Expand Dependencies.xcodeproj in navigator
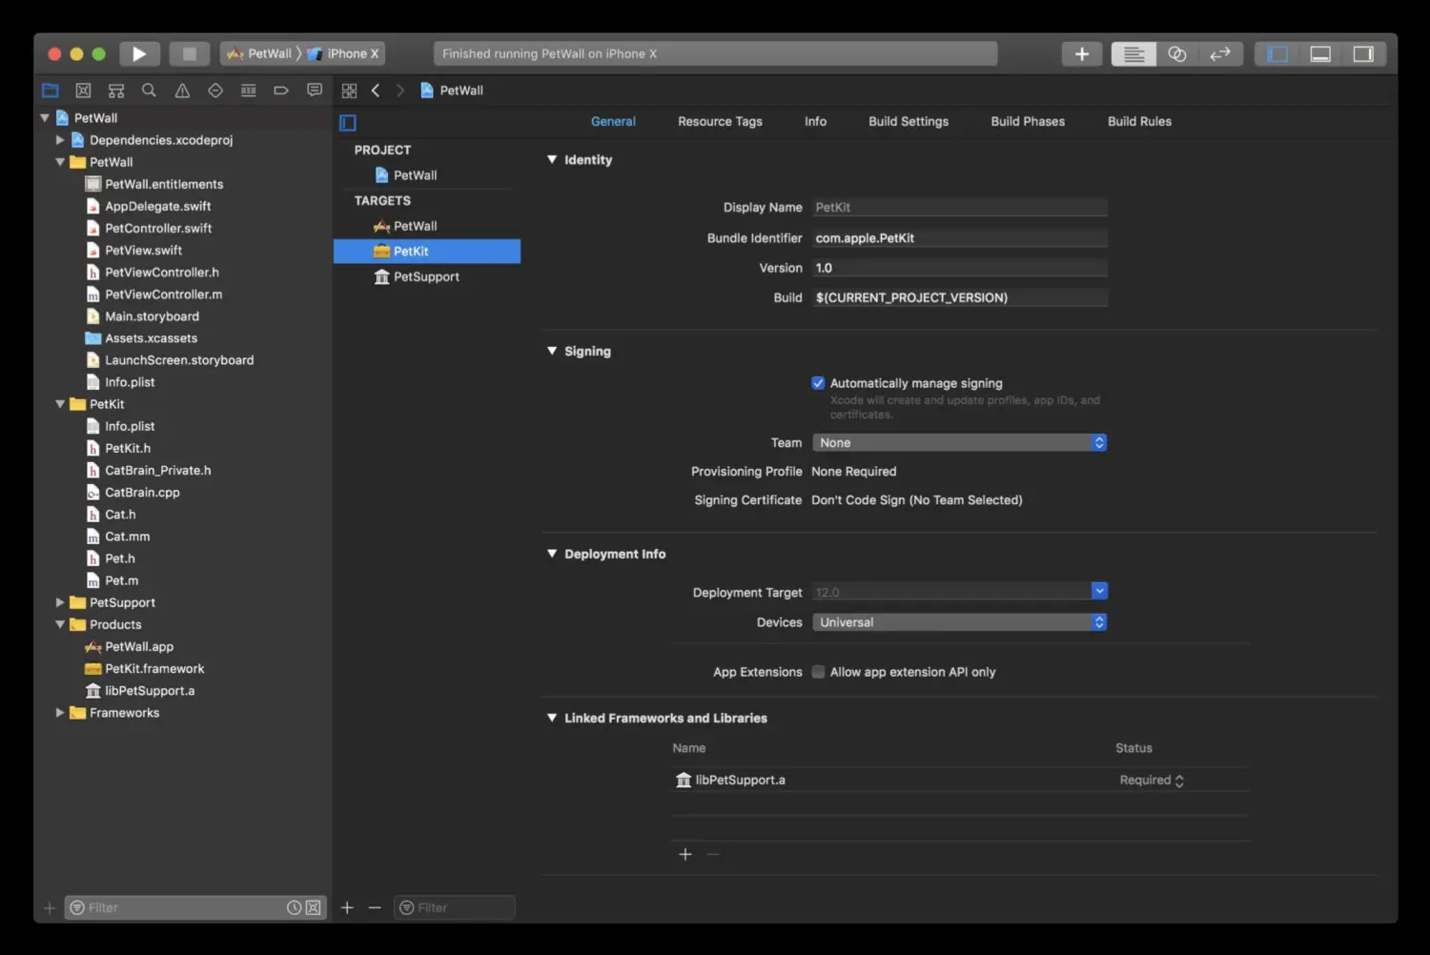This screenshot has width=1430, height=955. pos(60,140)
